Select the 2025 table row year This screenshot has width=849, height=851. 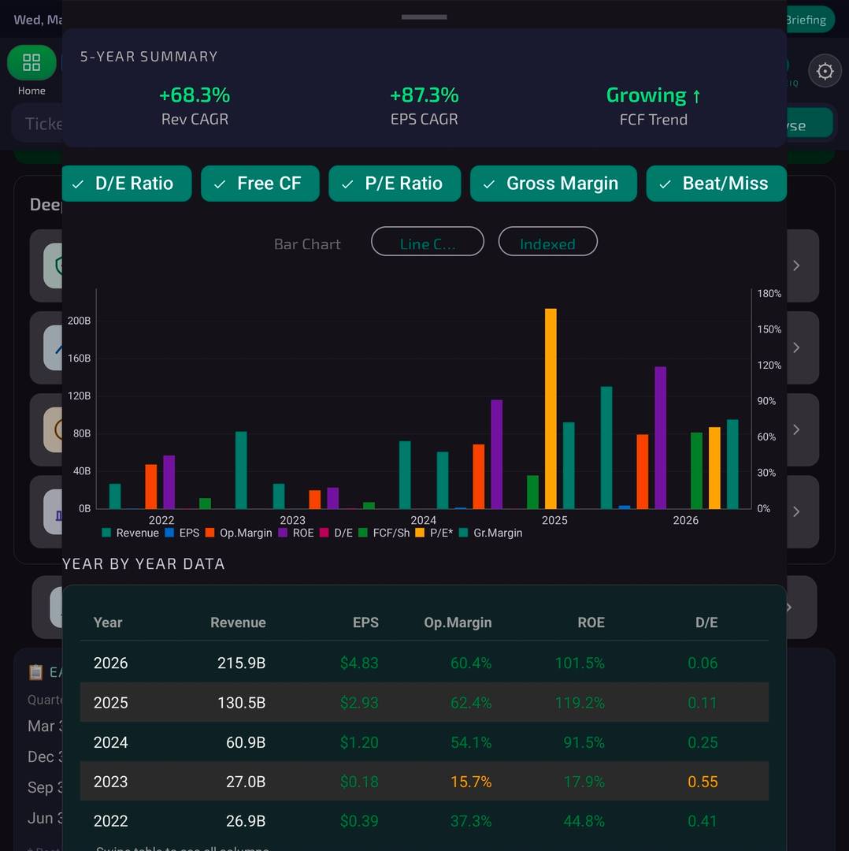pyautogui.click(x=111, y=703)
